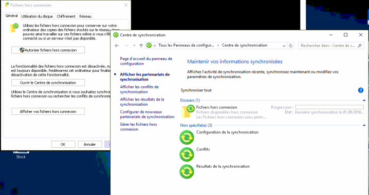
Task: Close the Fichiers hors connexion dialog
Action: pos(126,5)
